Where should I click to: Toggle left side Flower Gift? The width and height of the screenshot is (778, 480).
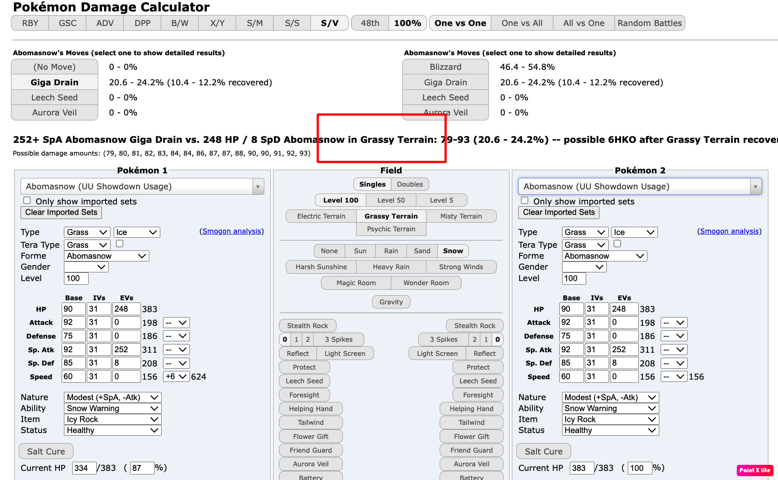point(310,436)
